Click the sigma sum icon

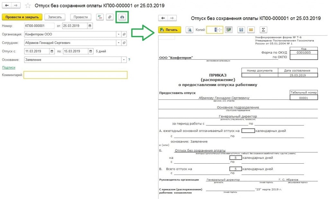(263, 30)
